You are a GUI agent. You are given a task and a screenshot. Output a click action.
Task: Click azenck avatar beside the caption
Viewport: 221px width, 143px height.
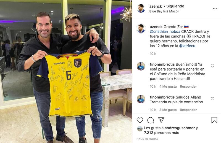pos(141,29)
